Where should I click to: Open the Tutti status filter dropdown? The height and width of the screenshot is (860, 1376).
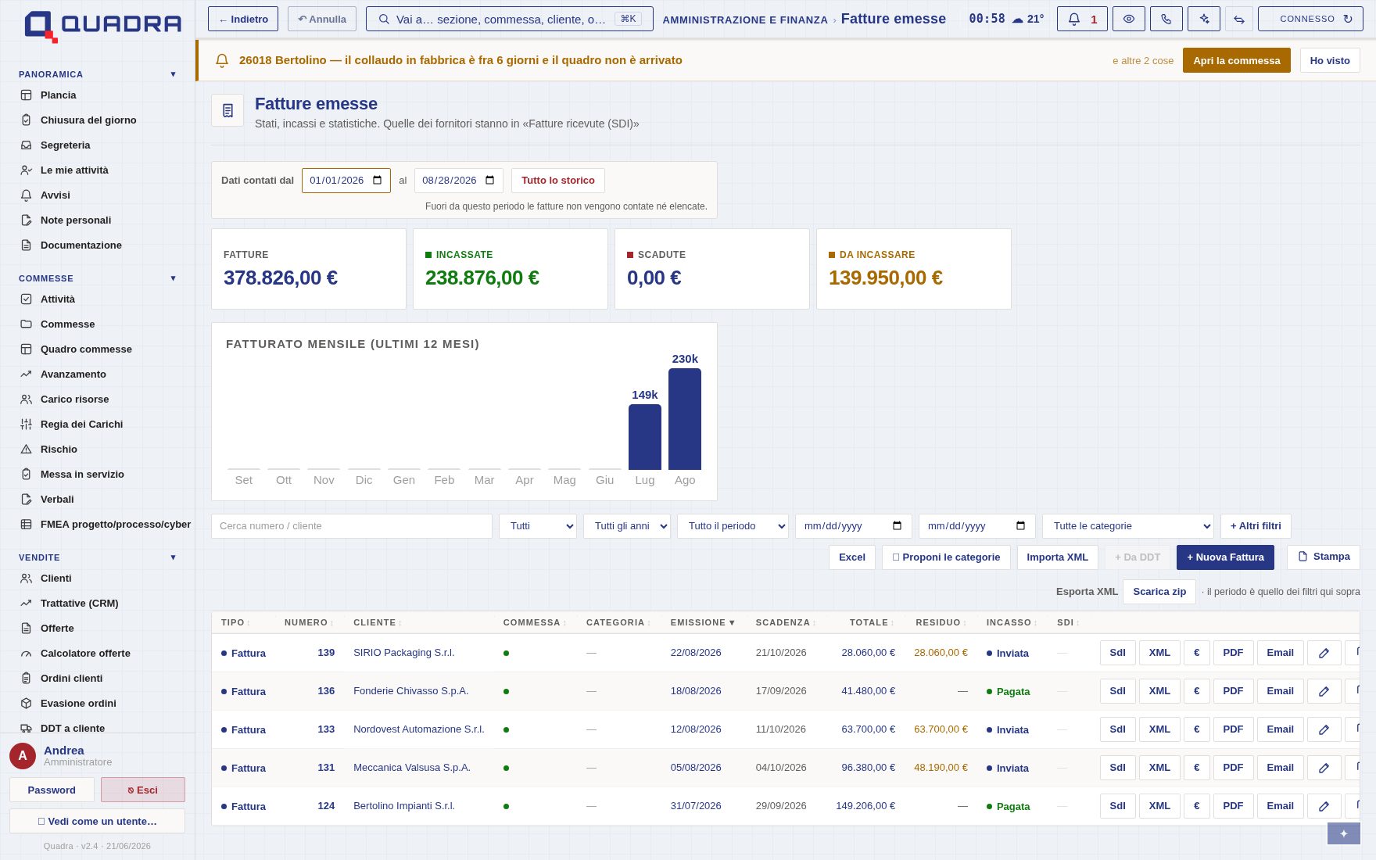[x=538, y=526]
